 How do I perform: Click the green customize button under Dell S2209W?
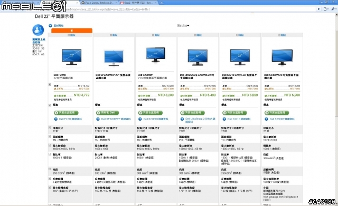click(150, 113)
